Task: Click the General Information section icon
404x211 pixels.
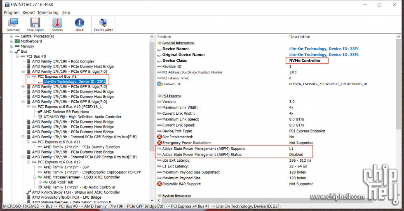Action: coord(160,43)
